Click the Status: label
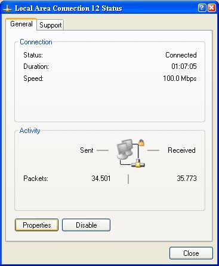 (33, 55)
